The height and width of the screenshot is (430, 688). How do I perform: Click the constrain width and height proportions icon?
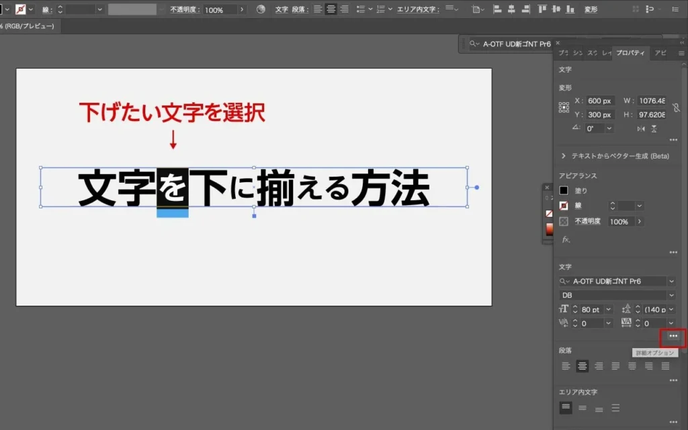click(x=676, y=107)
